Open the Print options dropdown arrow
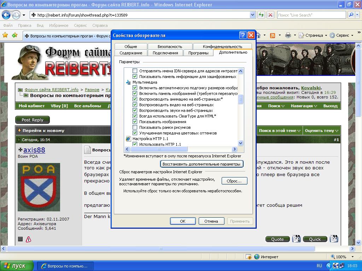 pyautogui.click(x=295, y=36)
